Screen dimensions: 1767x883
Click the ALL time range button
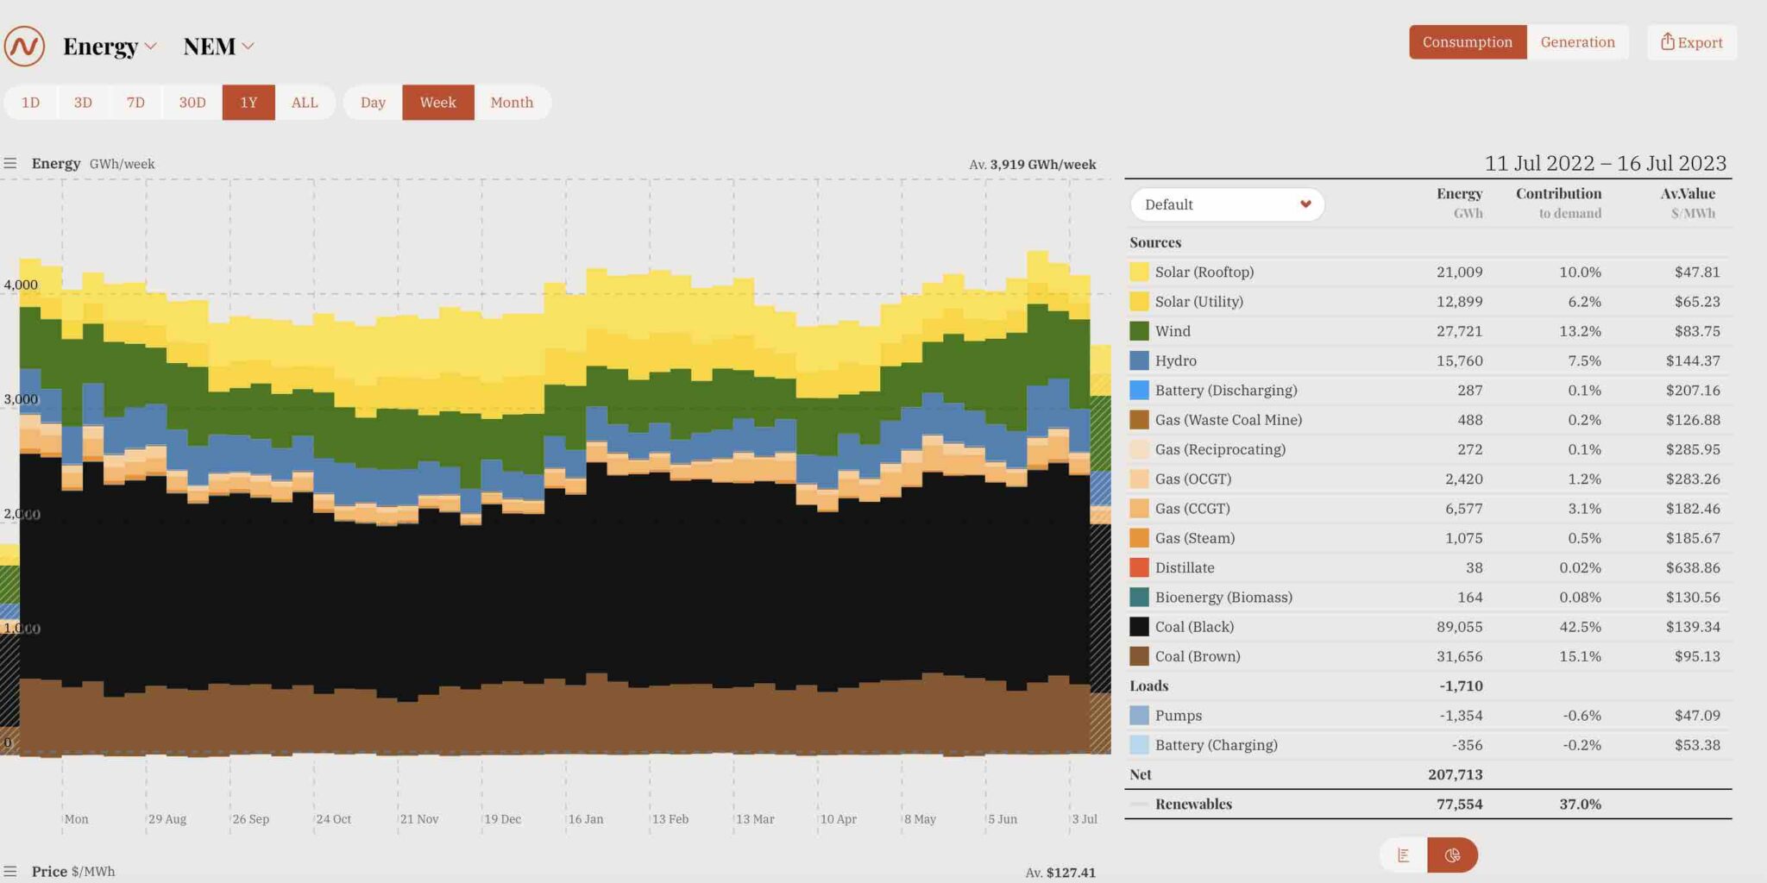(x=305, y=102)
